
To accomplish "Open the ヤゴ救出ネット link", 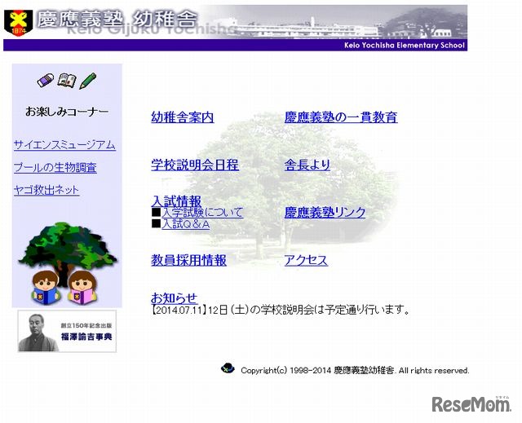I will (x=46, y=190).
